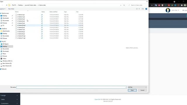Sort by the Size column header

pos(77,12)
